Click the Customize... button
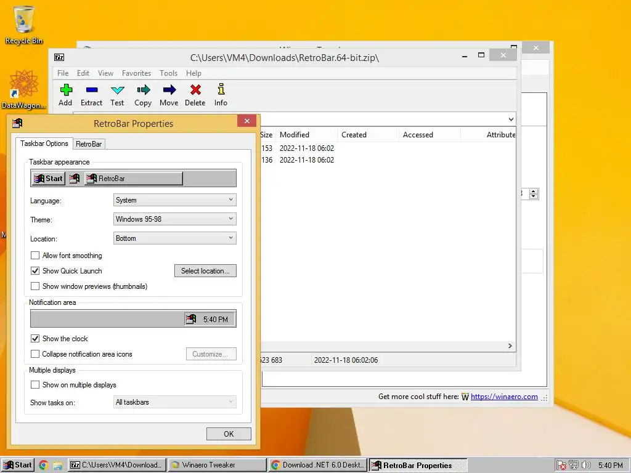Screen dimensions: 631x473 point(211,354)
